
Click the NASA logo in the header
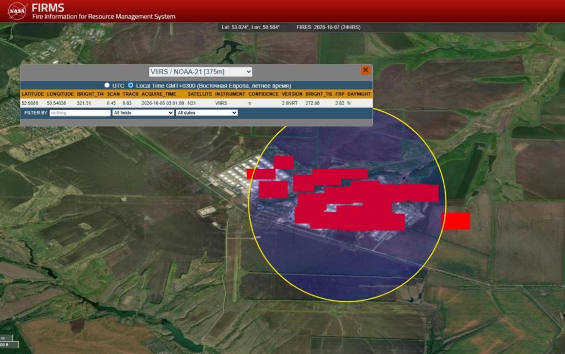click(17, 11)
